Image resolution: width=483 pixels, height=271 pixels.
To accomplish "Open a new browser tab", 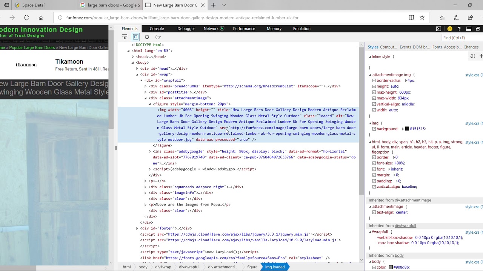I will pyautogui.click(x=213, y=5).
